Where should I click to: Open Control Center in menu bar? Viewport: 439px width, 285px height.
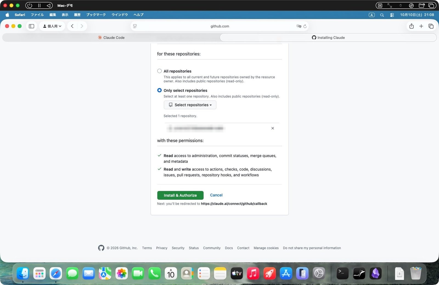click(x=392, y=15)
